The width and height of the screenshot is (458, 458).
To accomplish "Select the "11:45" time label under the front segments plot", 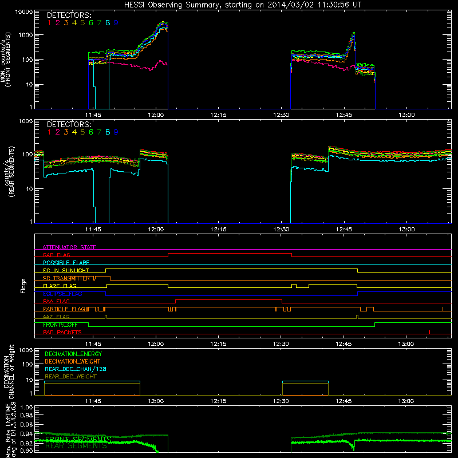I will [93, 115].
